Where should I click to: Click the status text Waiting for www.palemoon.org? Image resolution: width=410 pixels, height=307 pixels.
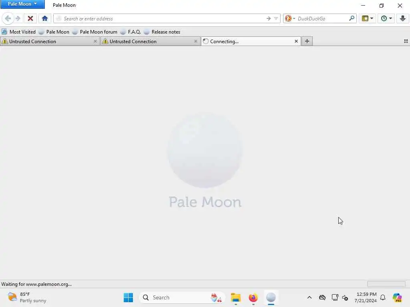pos(36,284)
